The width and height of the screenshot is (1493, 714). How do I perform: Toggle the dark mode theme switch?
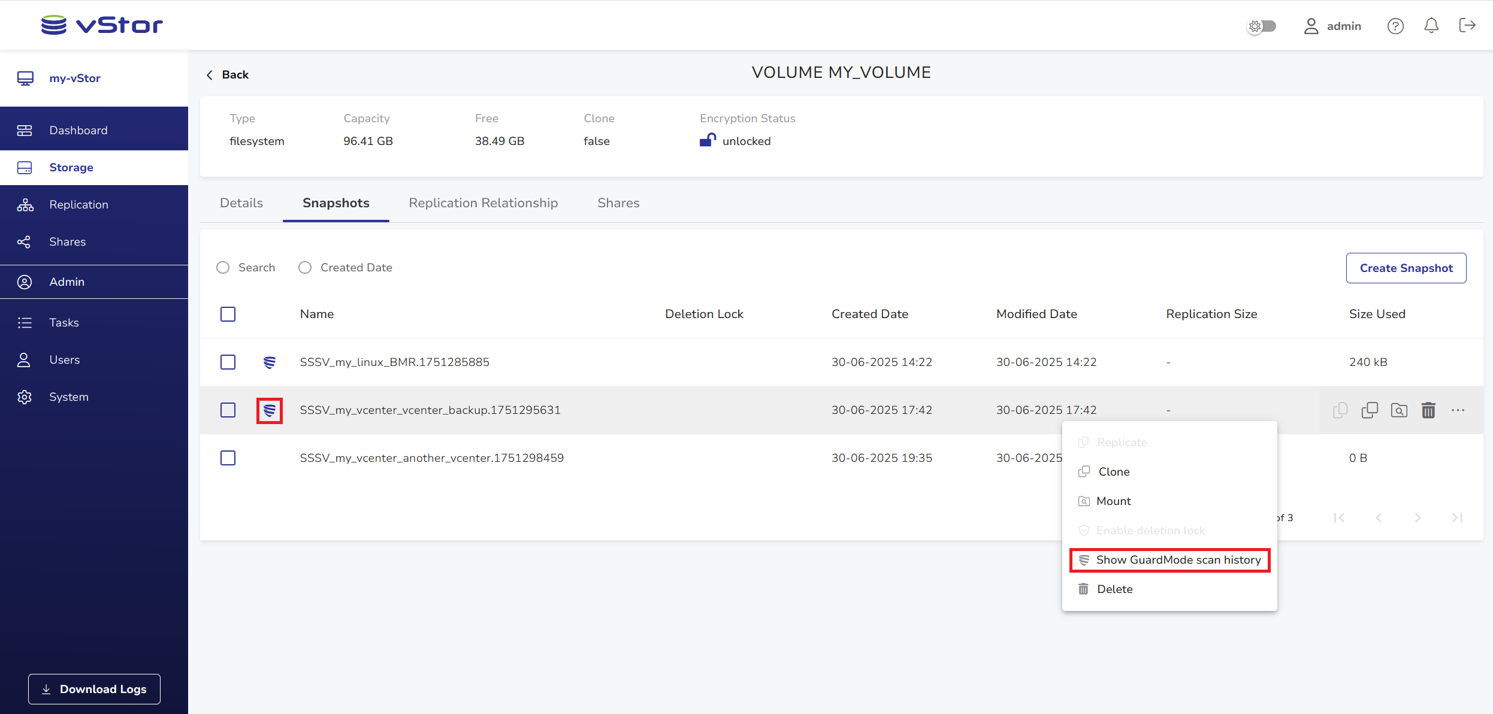[1262, 26]
